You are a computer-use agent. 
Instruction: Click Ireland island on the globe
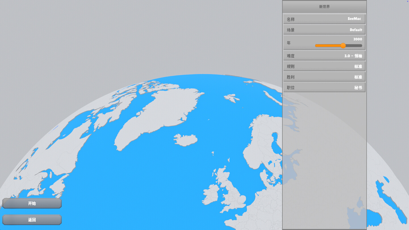(x=210, y=195)
